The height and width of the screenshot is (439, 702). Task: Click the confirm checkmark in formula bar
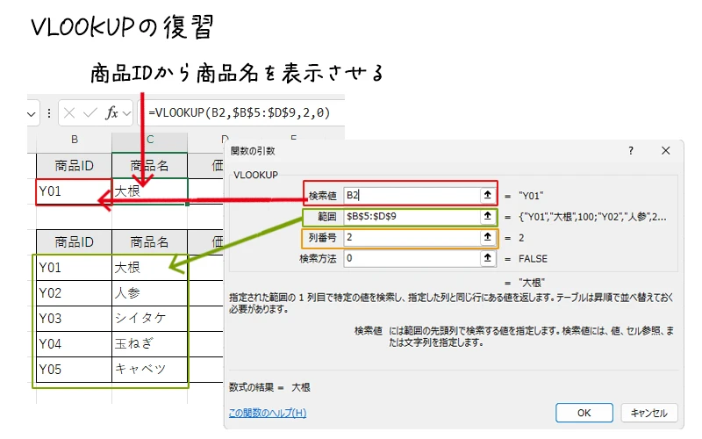click(x=90, y=113)
